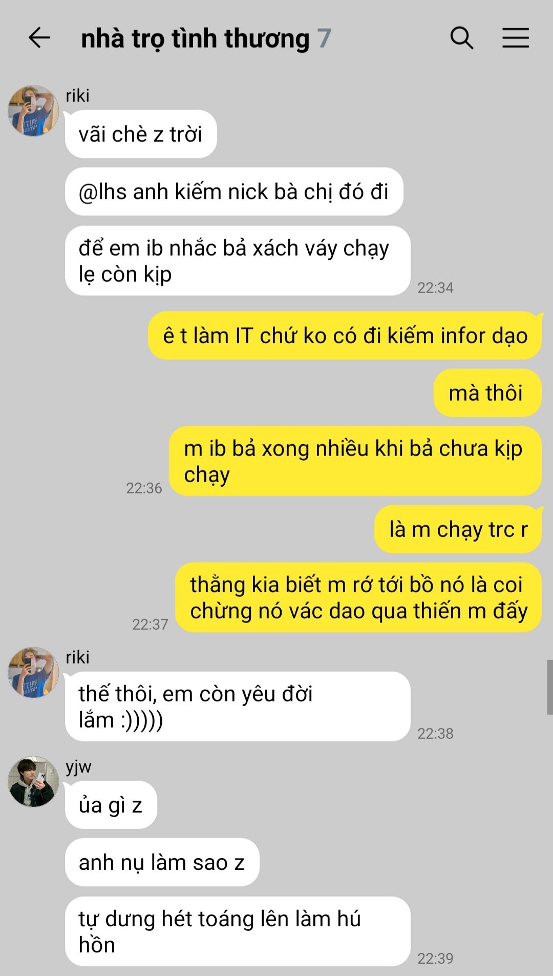The image size is (553, 976).
Task: Open yjw's profile avatar
Action: coord(33,782)
